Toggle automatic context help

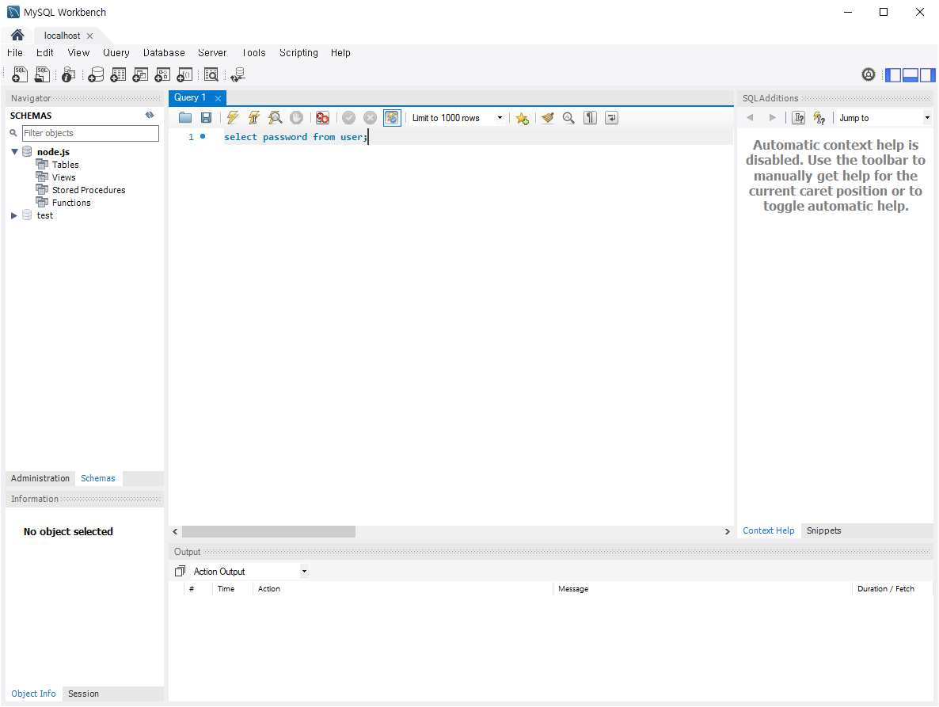(798, 118)
